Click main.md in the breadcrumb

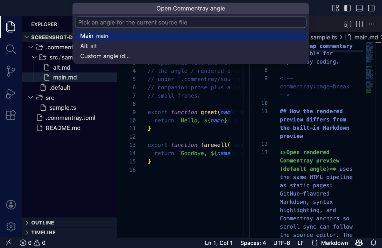tap(366, 38)
